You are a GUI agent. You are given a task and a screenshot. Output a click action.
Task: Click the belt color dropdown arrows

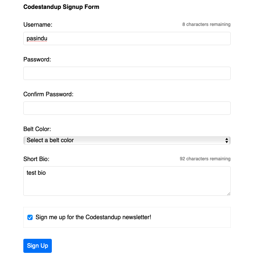(x=227, y=140)
